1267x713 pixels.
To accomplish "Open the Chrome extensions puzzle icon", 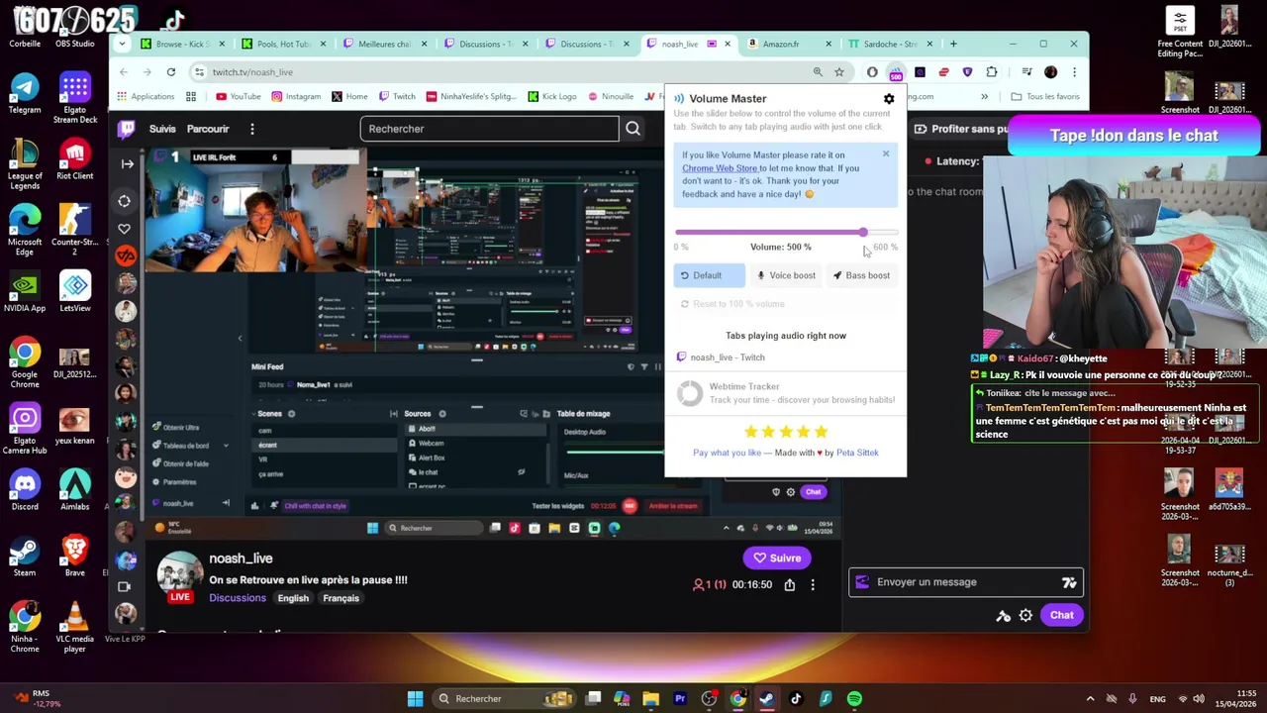I will (992, 72).
